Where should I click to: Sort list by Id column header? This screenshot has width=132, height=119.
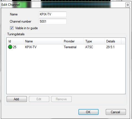tap(15, 41)
